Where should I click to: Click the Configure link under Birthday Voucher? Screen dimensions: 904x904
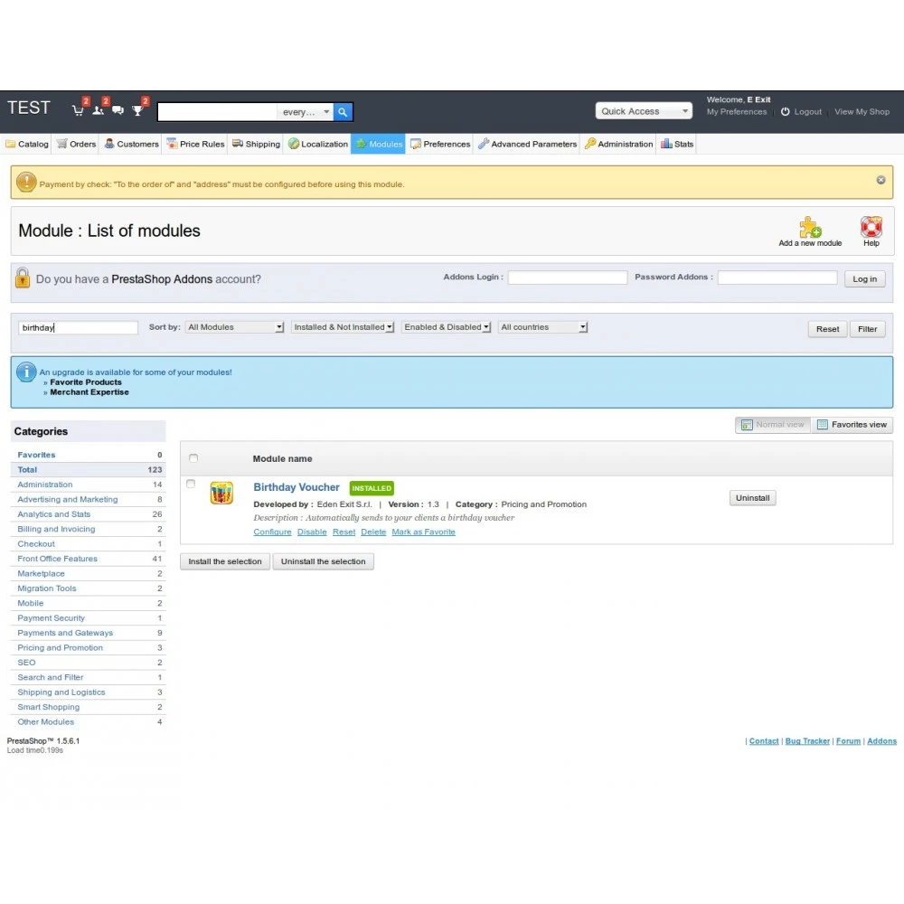[272, 532]
